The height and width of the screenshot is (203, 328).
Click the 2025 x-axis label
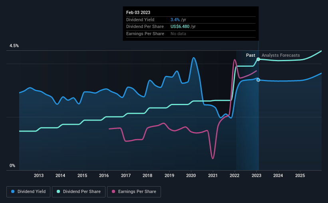tap(300, 175)
